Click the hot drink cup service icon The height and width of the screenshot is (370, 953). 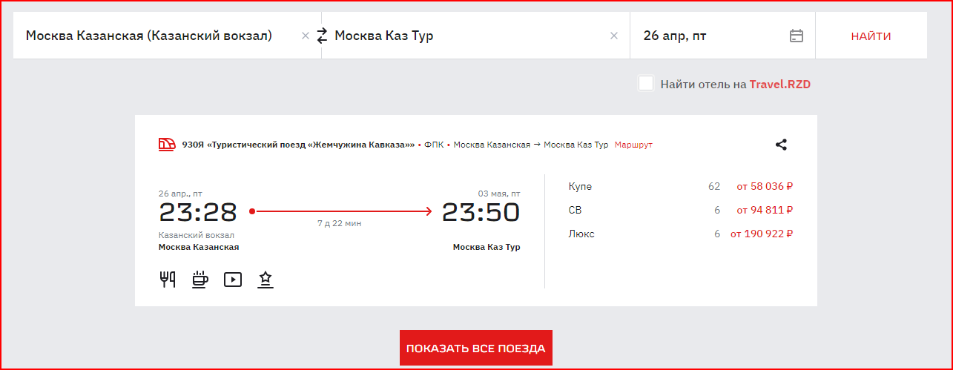click(200, 280)
